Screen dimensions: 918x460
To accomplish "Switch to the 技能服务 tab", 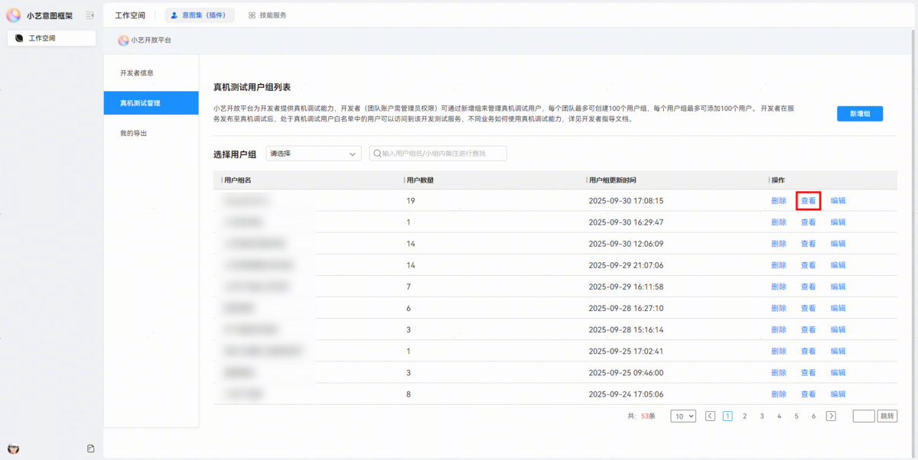I will [x=268, y=15].
